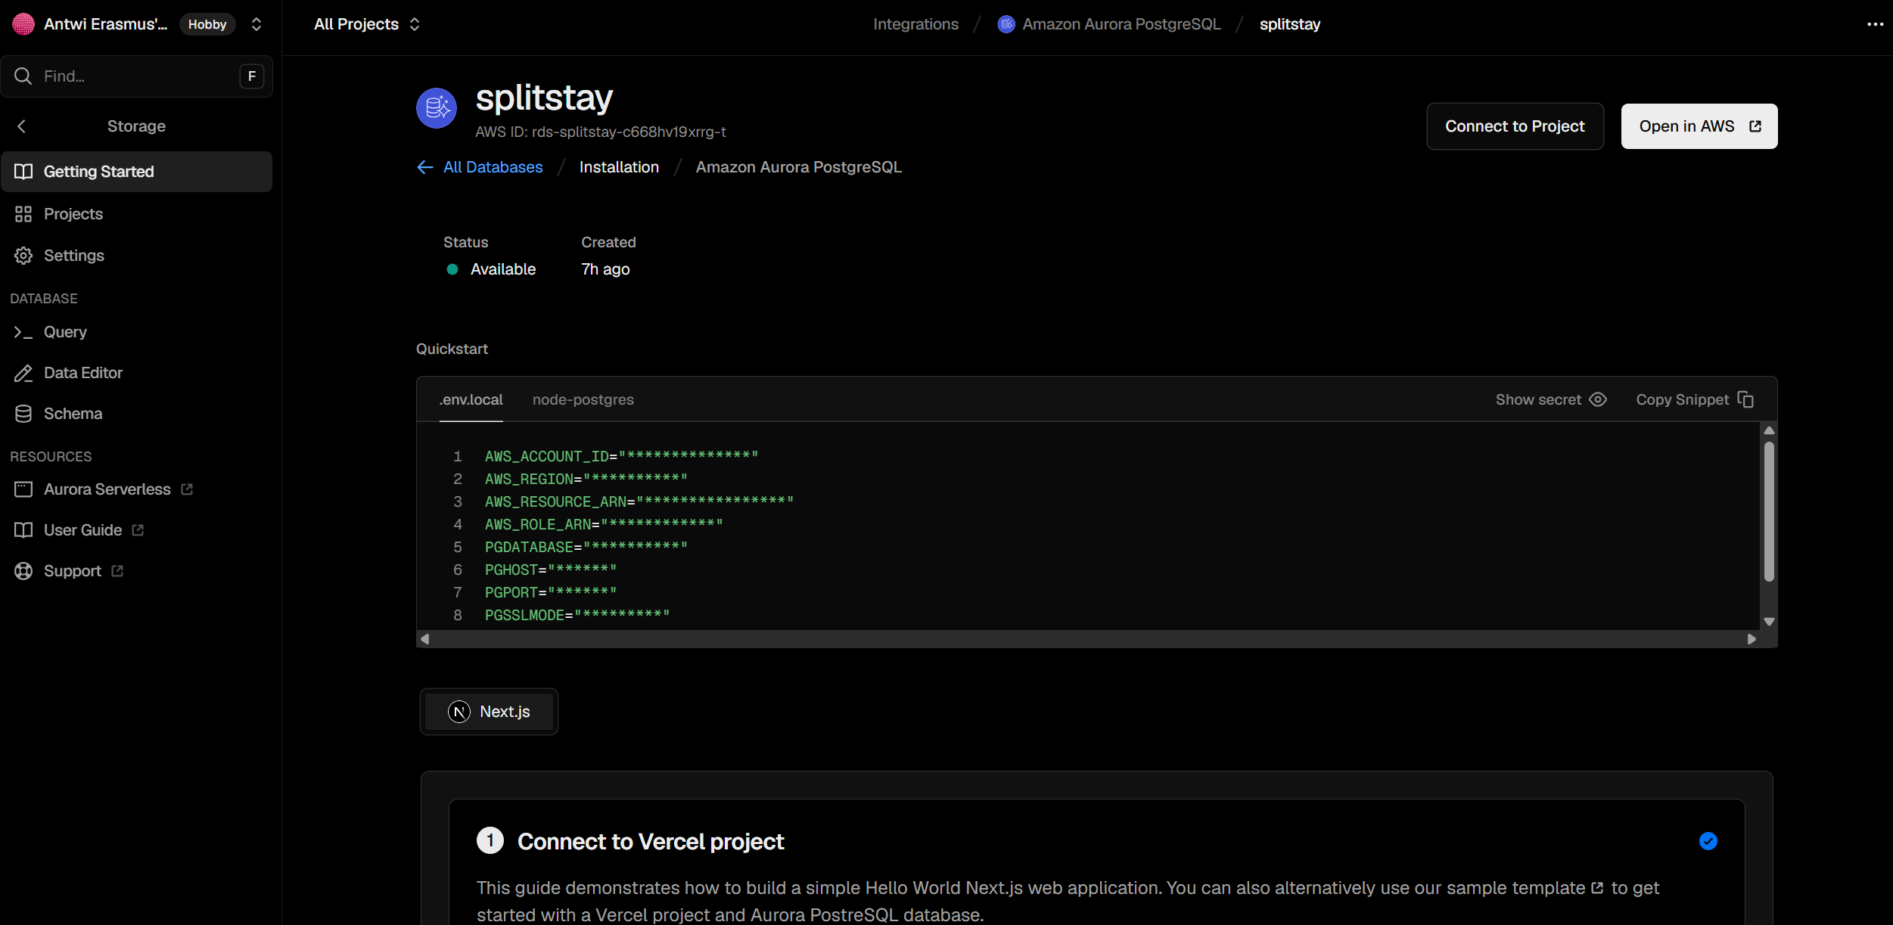Click the Getting Started book icon
The image size is (1893, 925).
coord(23,172)
